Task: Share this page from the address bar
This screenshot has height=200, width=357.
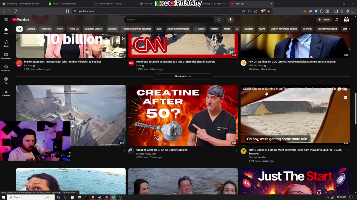Action: click(256, 11)
